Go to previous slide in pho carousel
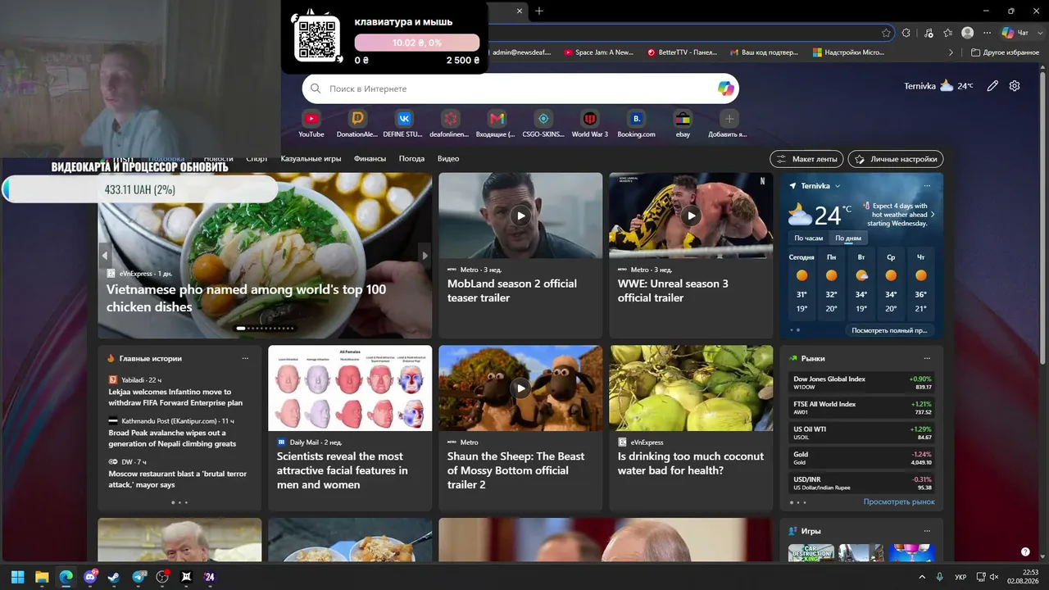This screenshot has width=1049, height=590. pos(105,256)
